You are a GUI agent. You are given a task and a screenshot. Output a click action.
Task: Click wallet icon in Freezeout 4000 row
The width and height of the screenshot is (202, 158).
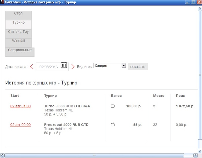(113, 125)
